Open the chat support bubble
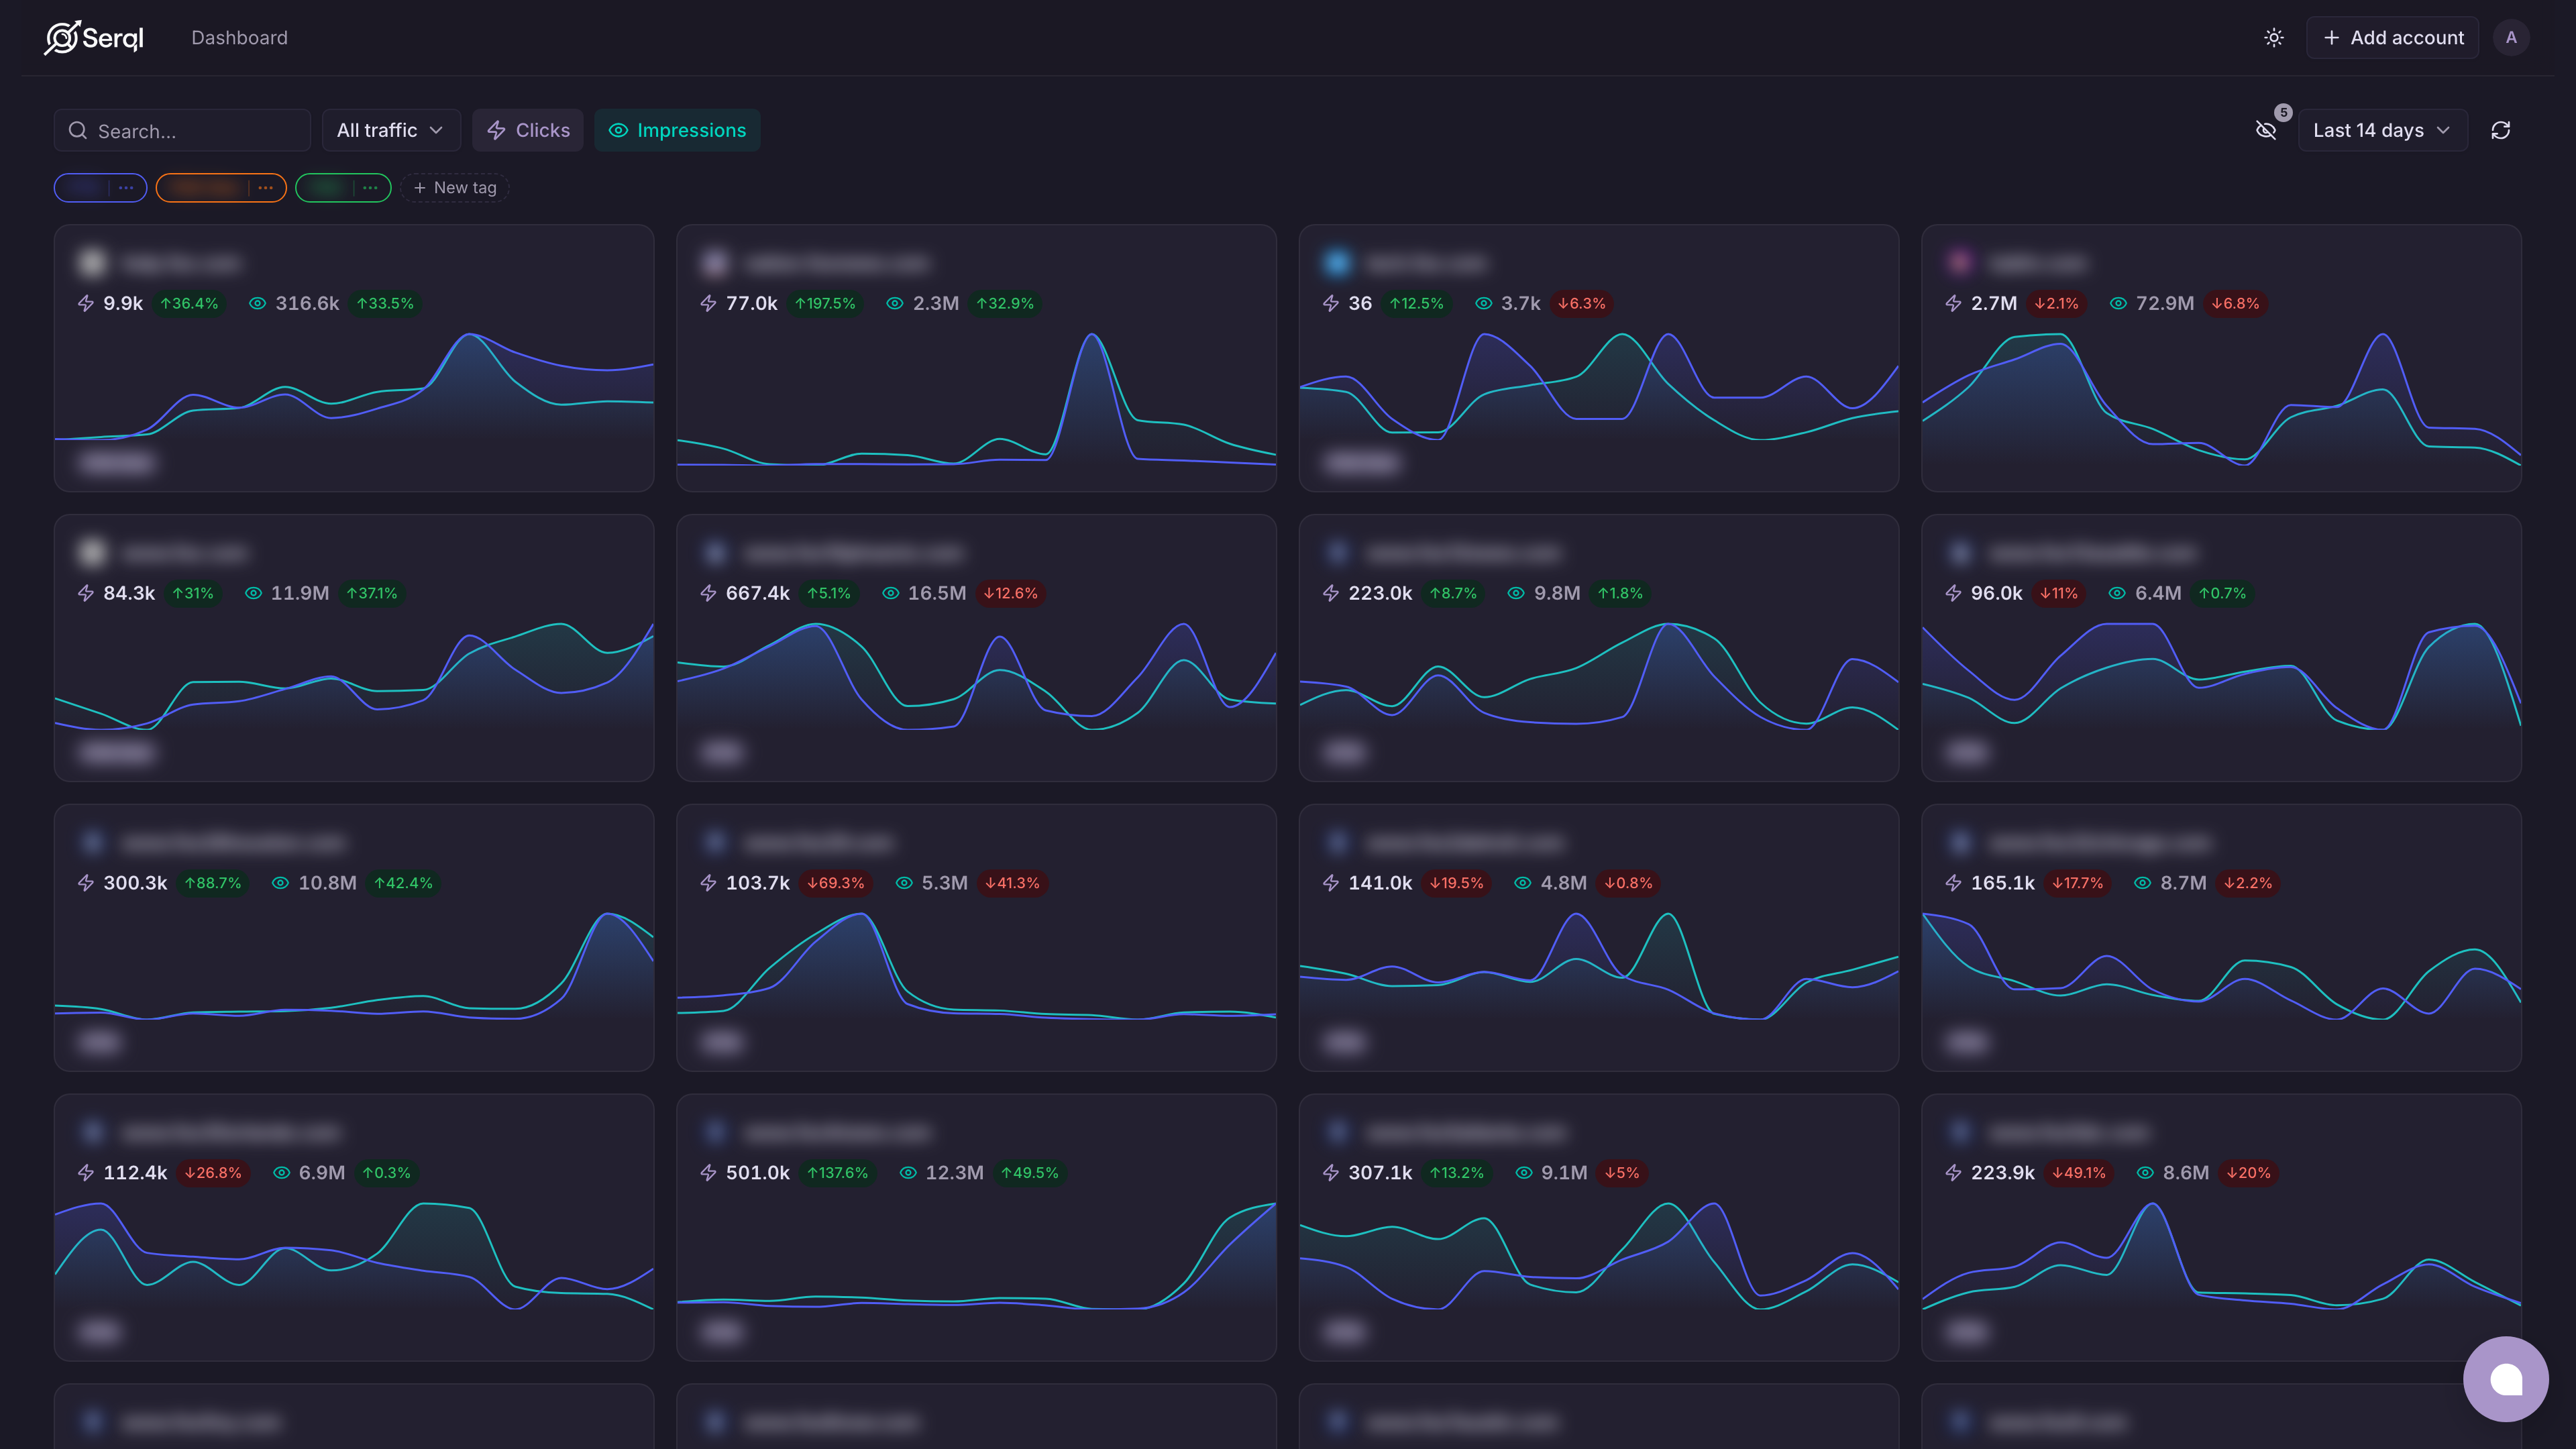This screenshot has width=2576, height=1449. tap(2505, 1379)
